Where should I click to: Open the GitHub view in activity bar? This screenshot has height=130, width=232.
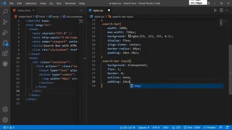[5, 64]
